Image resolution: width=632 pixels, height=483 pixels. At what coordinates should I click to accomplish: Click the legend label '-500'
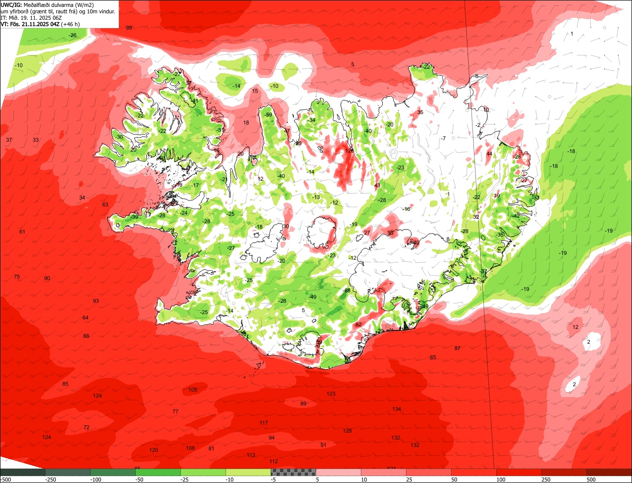pos(5,480)
